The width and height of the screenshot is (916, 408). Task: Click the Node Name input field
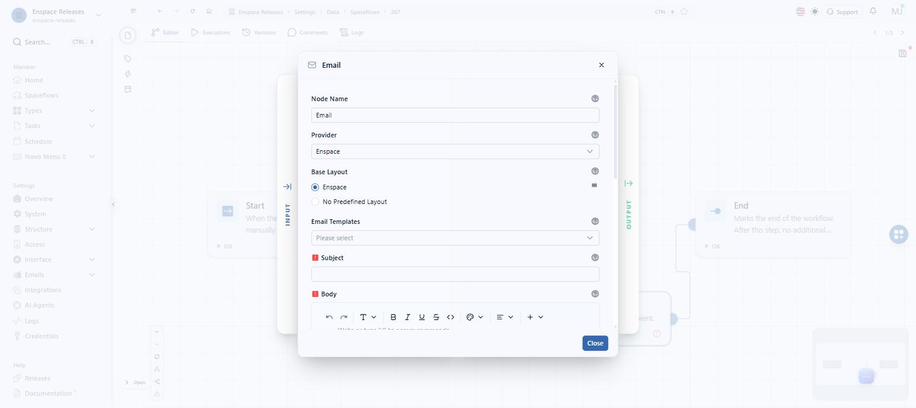click(455, 115)
